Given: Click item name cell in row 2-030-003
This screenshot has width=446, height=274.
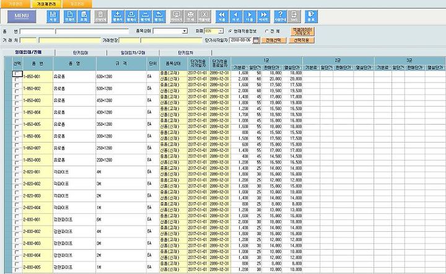Looking at the screenshot, I should point(74,243).
